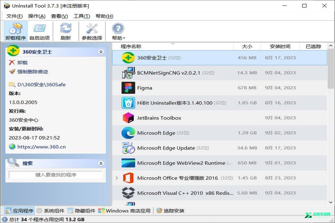Click the JetBrains Toolbox icon
The width and height of the screenshot is (335, 223).
coord(128,118)
